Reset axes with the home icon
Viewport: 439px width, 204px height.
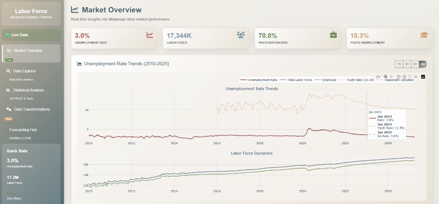click(416, 77)
